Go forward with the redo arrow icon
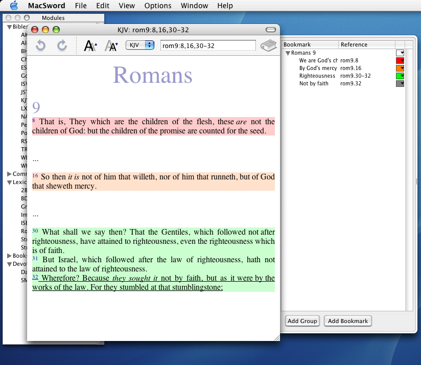421x365 pixels. point(62,45)
